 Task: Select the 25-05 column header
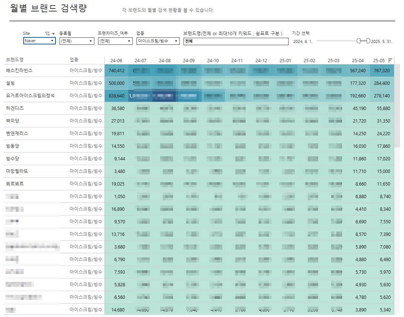tap(379, 61)
